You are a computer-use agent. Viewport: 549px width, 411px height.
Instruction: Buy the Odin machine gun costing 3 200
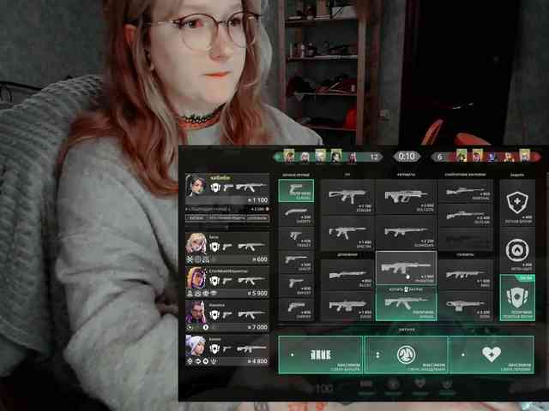coord(465,306)
